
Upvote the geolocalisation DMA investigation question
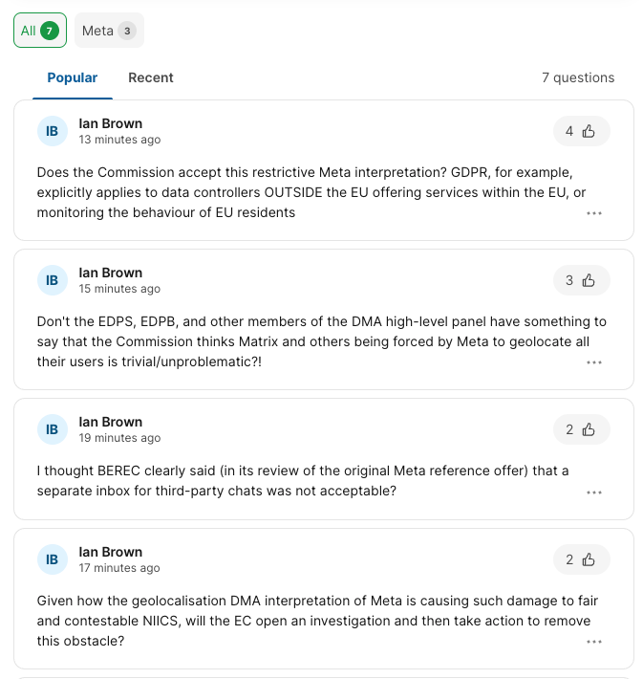[581, 559]
